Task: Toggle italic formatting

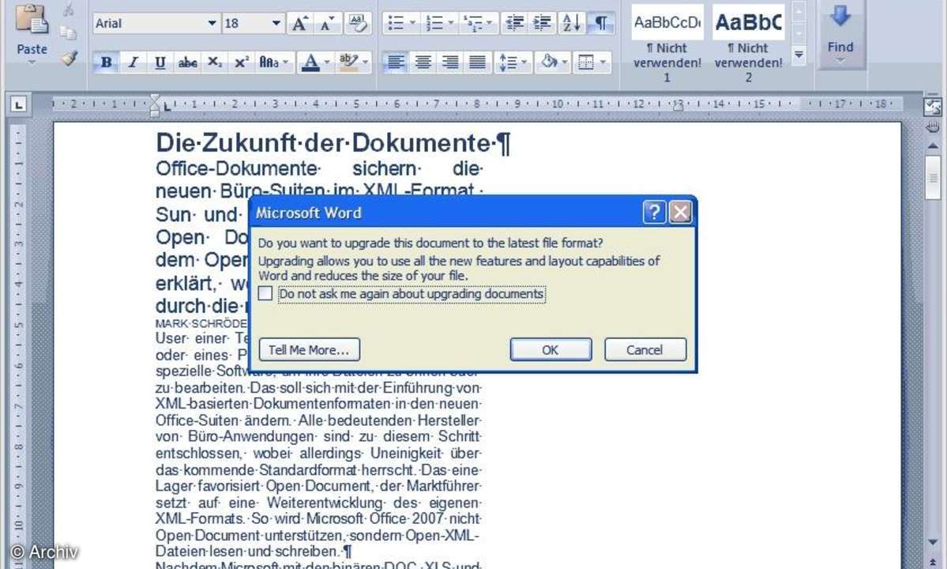Action: 133,62
